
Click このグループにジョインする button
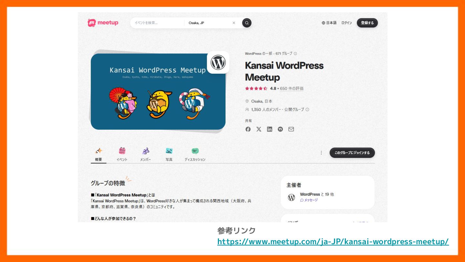(x=352, y=153)
